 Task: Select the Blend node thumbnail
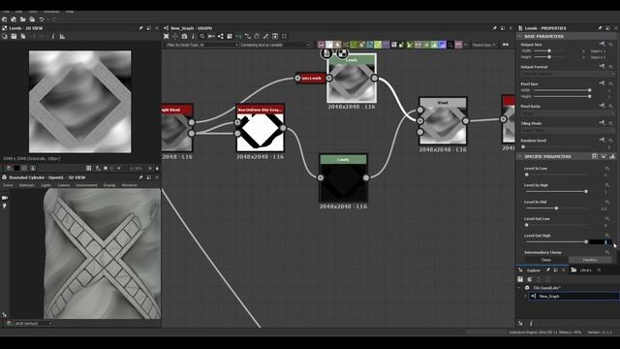point(443,125)
